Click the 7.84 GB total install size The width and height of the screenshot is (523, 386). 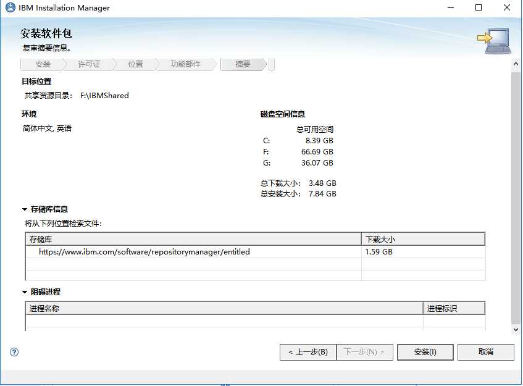322,194
